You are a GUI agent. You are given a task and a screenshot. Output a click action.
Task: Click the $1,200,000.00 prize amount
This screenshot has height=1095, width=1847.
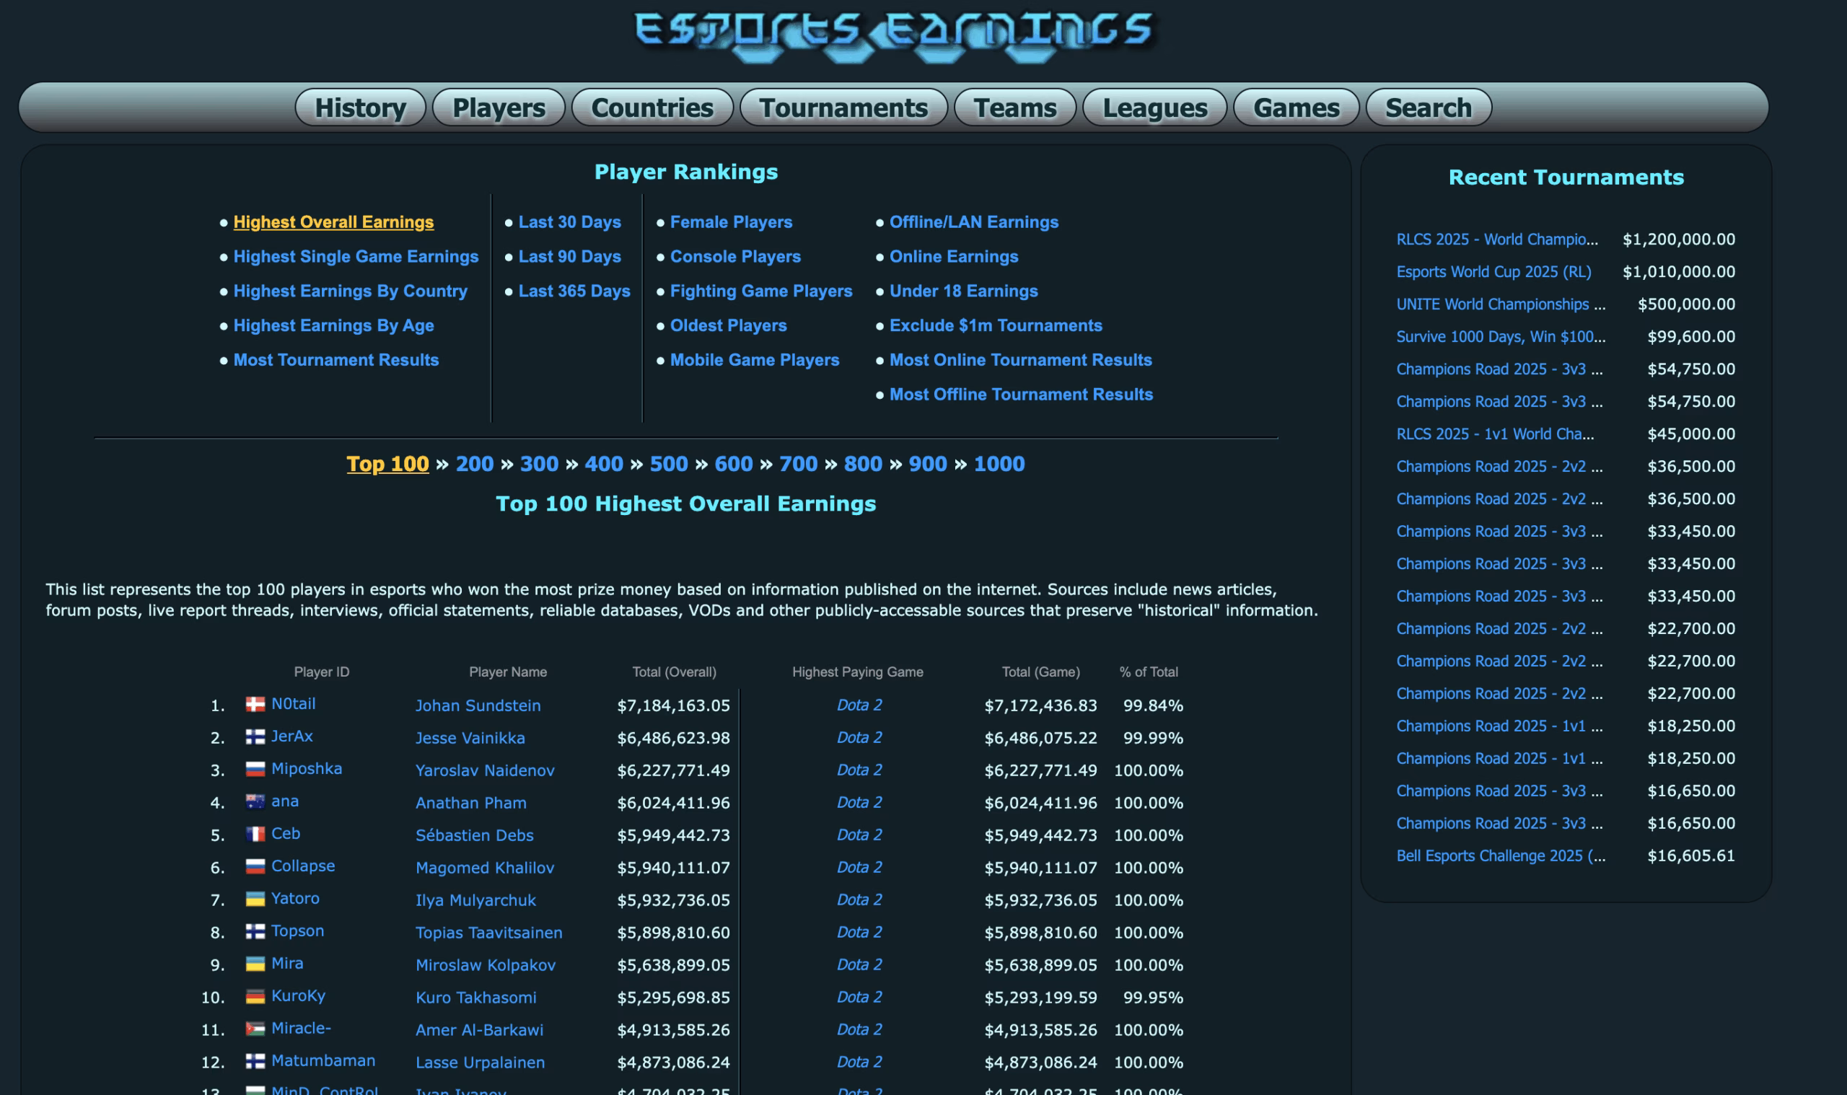pyautogui.click(x=1679, y=239)
